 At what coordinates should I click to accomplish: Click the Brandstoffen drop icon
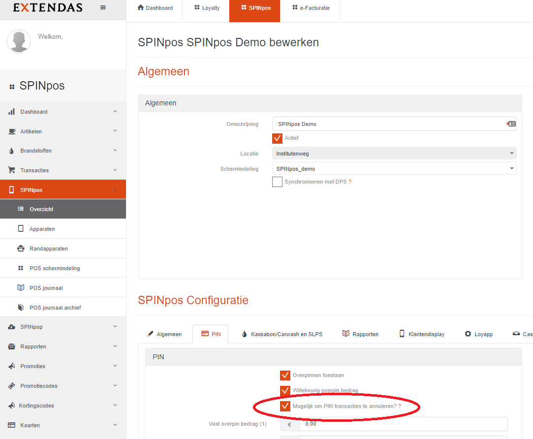tap(11, 151)
